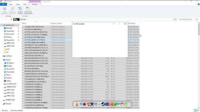Open pinned Desktop under Quick access
200x112 pixels.
click(9, 28)
